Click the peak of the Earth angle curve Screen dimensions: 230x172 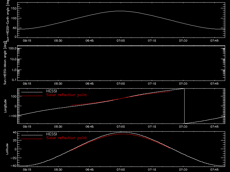point(120,11)
